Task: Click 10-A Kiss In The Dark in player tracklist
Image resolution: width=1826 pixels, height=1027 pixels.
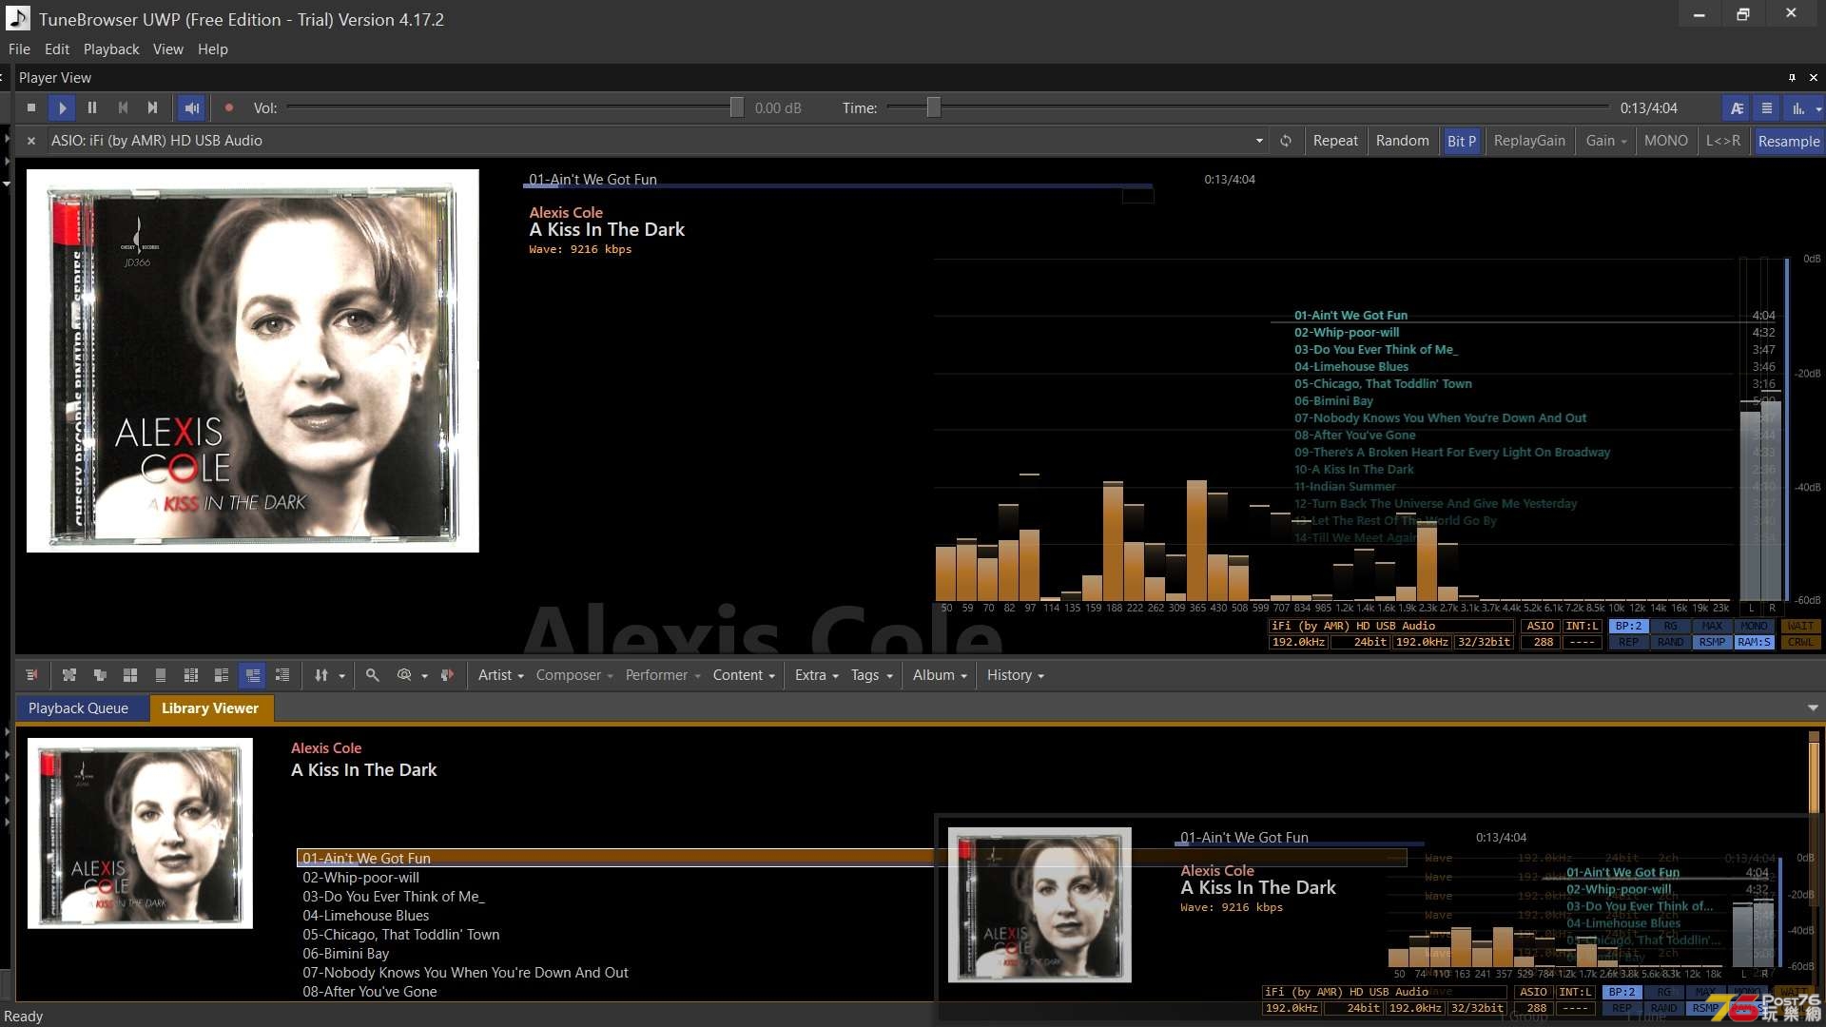Action: (x=1354, y=470)
